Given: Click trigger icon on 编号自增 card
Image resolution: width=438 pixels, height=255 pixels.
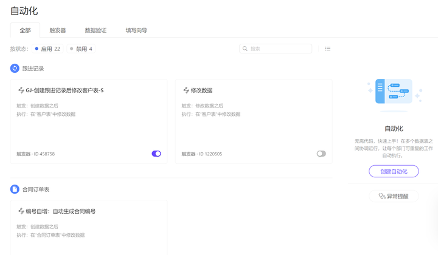Looking at the screenshot, I should [x=21, y=211].
